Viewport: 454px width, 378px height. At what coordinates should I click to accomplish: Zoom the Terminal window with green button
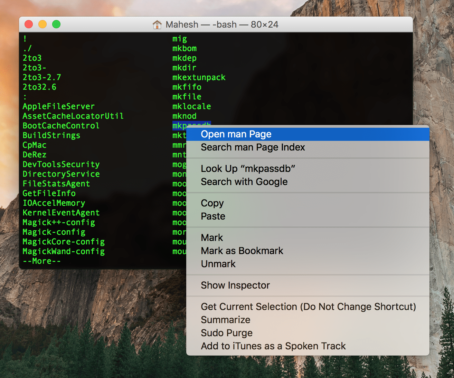[x=56, y=24]
